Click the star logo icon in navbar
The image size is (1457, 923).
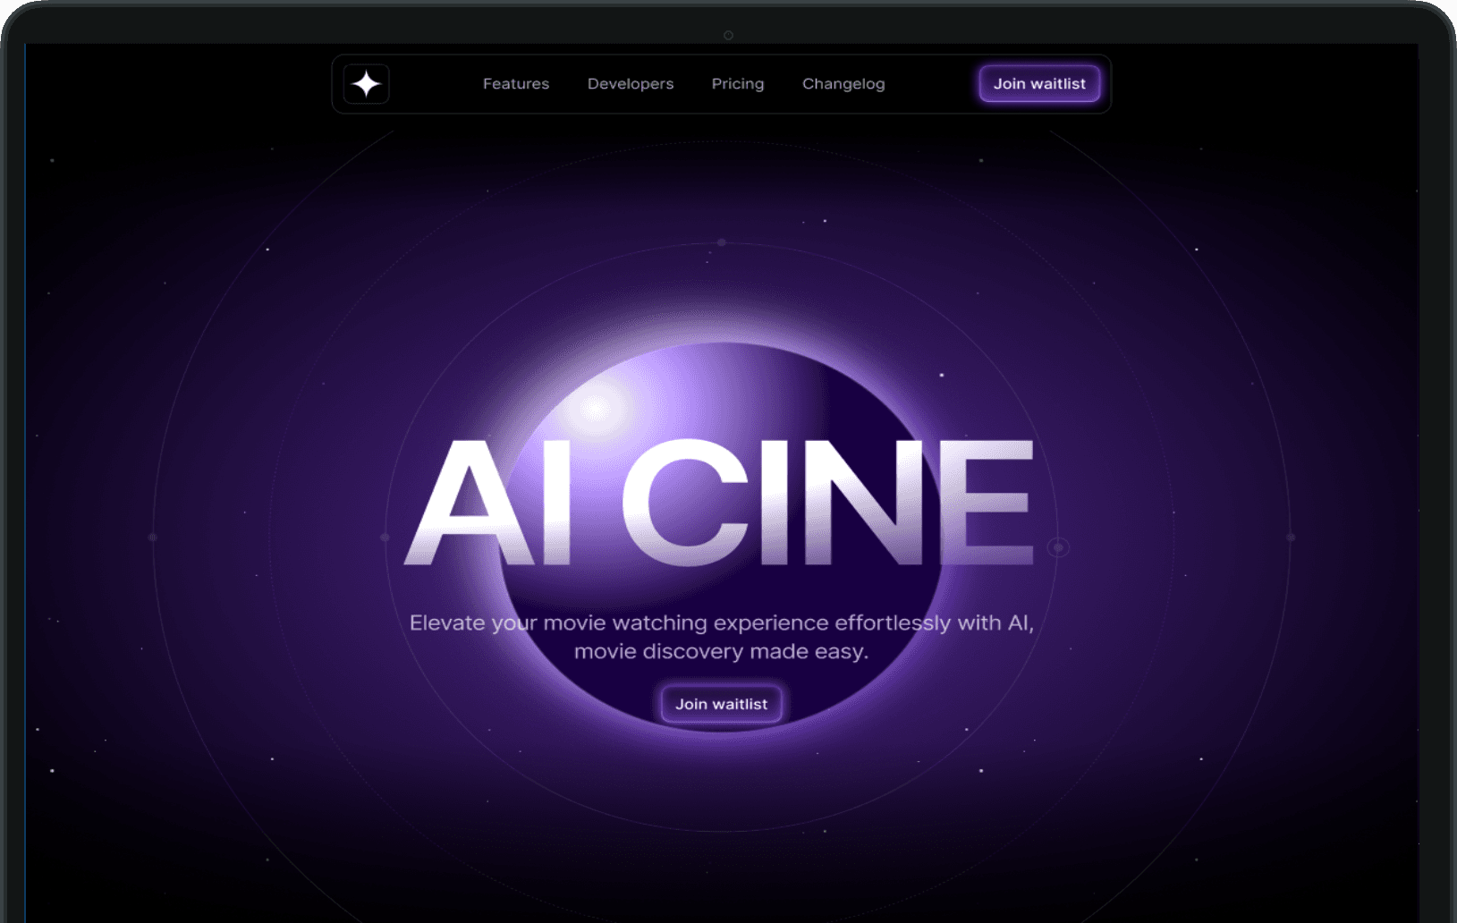pyautogui.click(x=366, y=84)
